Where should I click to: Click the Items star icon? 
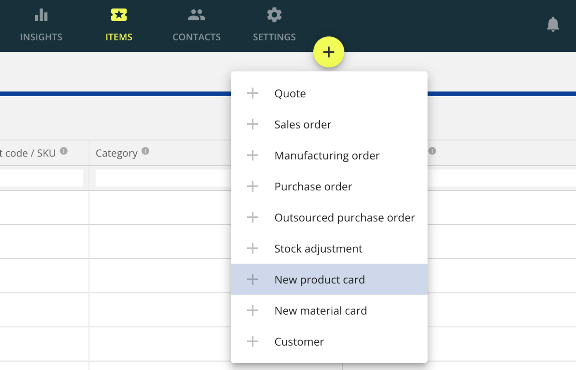(119, 15)
